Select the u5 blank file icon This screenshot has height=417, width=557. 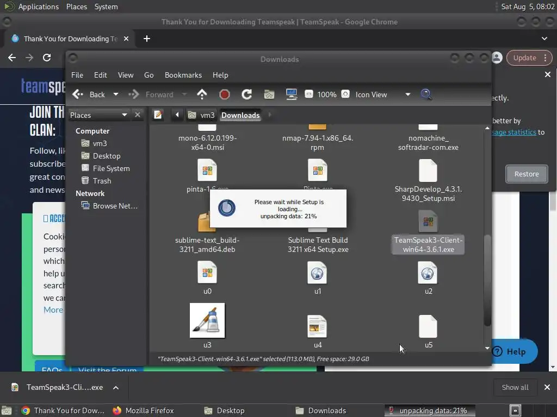coord(428,326)
